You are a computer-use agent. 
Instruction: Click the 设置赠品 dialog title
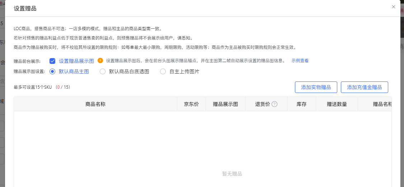click(x=25, y=8)
